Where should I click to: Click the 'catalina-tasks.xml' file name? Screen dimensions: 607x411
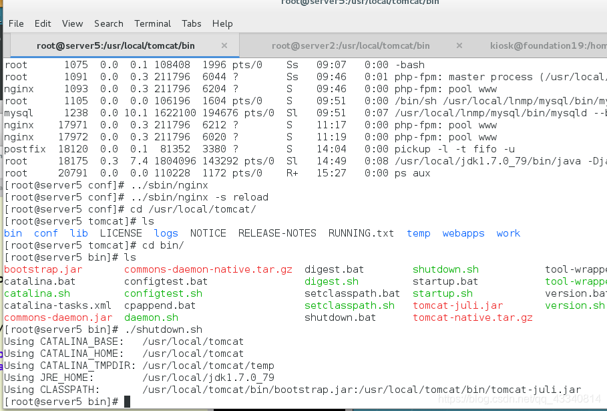57,305
